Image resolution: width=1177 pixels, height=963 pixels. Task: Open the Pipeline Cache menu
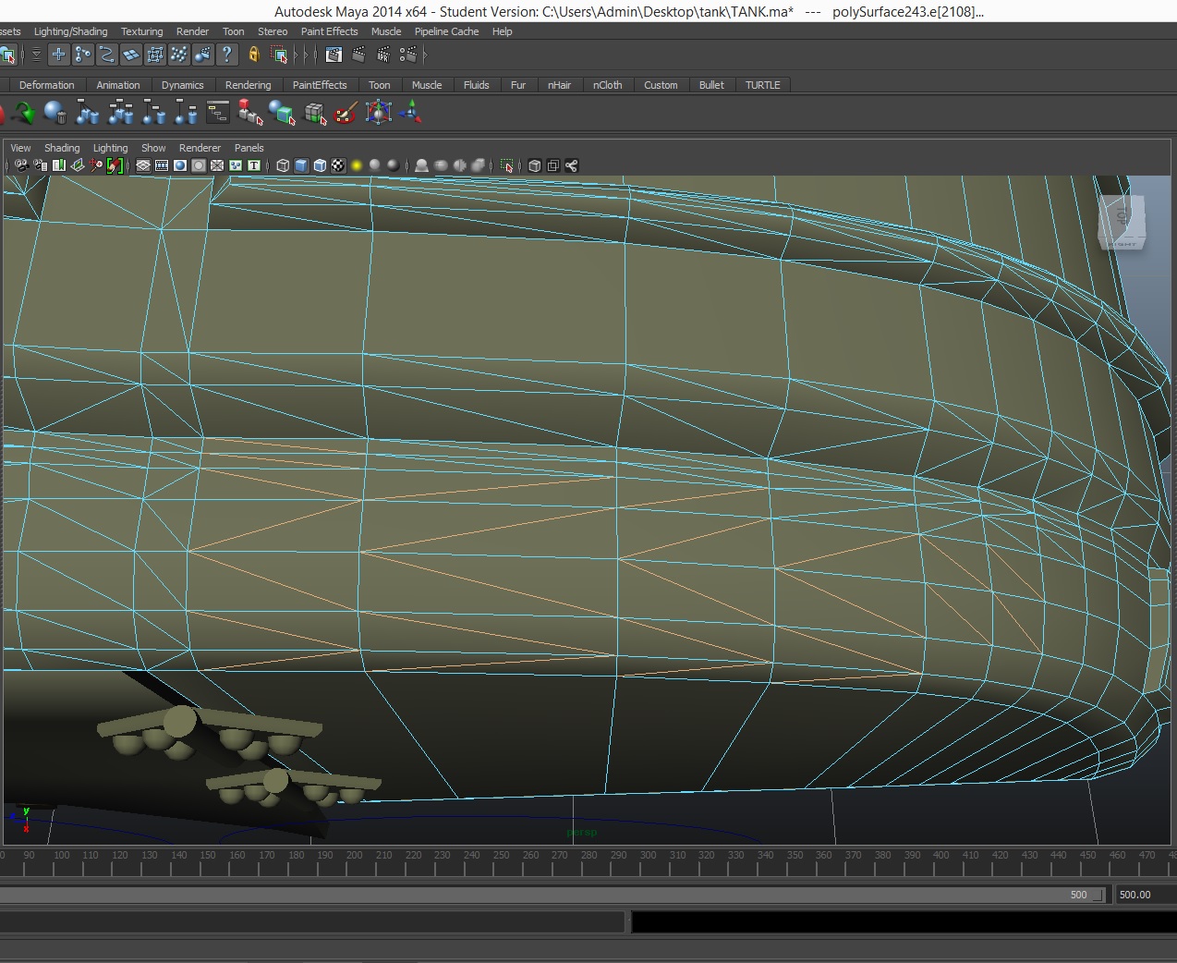click(446, 31)
